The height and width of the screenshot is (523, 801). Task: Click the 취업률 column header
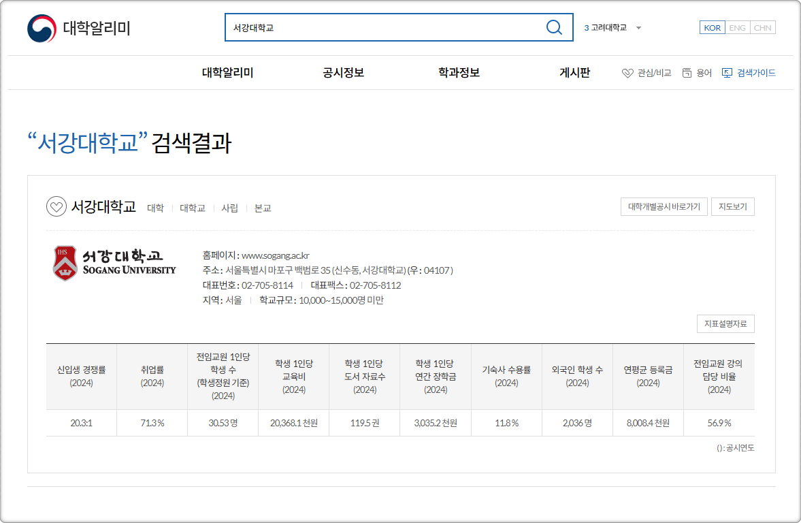[x=152, y=377]
